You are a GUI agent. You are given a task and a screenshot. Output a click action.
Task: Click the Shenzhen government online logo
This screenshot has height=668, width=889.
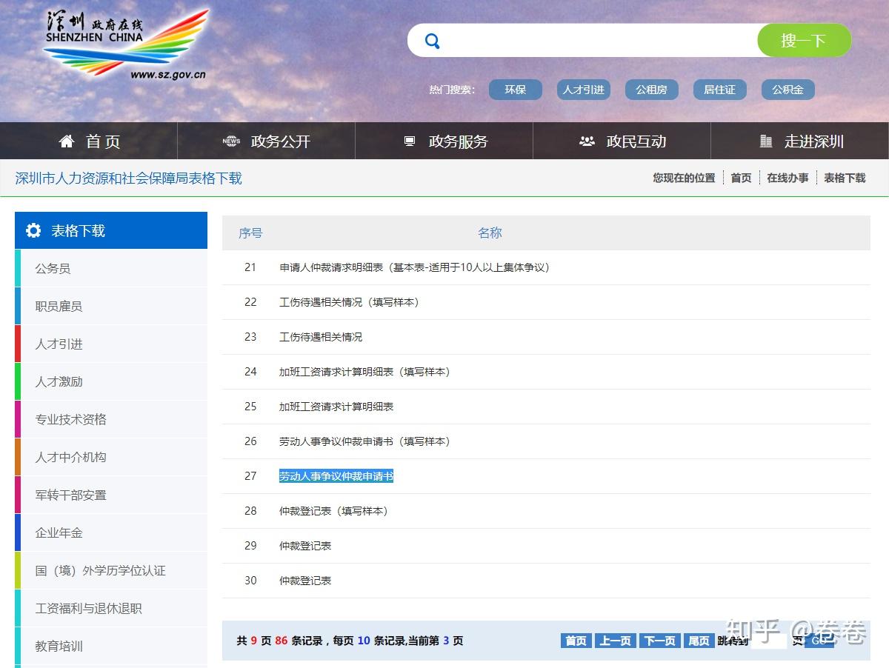click(126, 44)
